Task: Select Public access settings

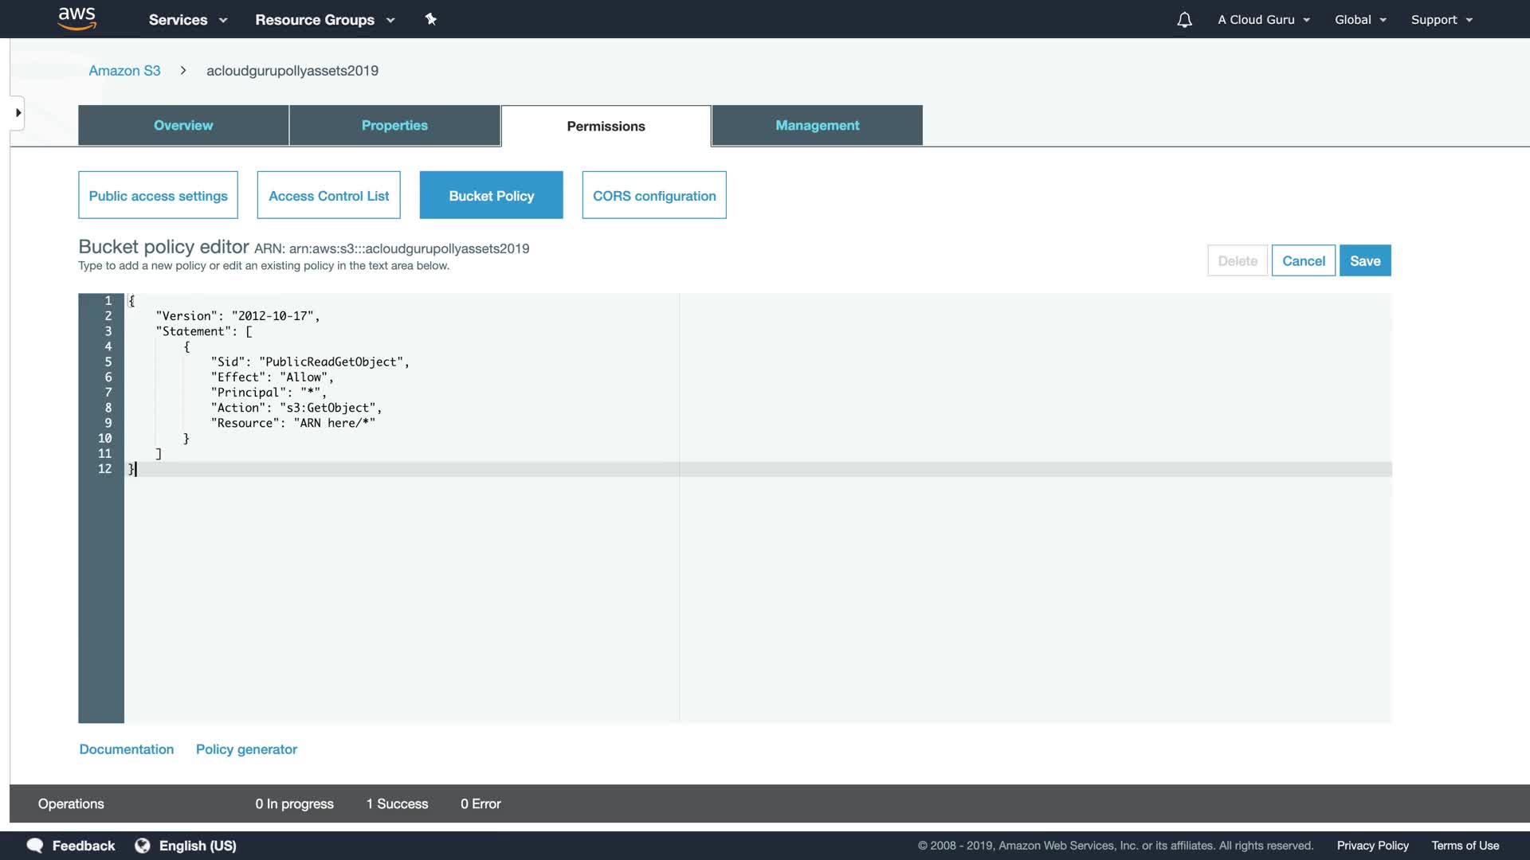Action: click(158, 196)
